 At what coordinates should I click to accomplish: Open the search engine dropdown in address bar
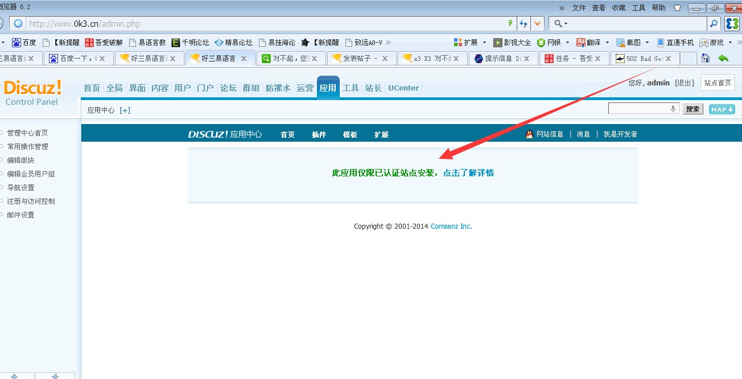[564, 24]
